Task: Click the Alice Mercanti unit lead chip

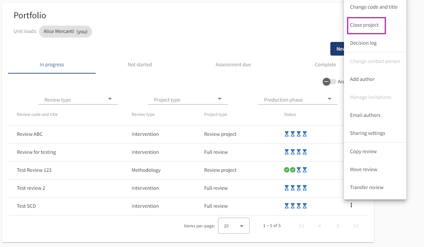Action: [65, 32]
